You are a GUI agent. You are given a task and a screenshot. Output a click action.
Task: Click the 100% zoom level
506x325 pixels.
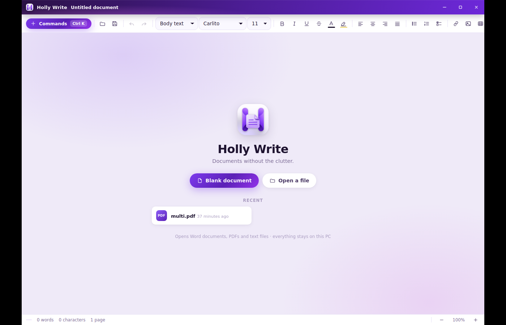click(459, 320)
